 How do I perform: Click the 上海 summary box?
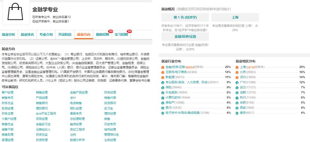[235, 17]
